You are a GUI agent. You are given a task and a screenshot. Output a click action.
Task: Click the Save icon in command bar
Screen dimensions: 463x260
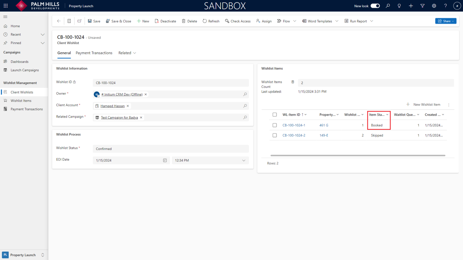(90, 21)
